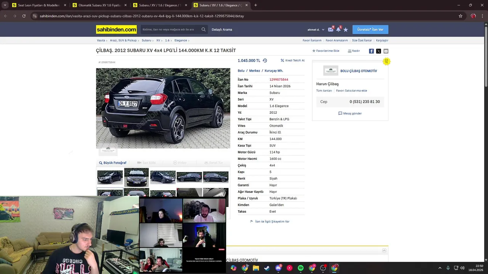Click the yellow store anniversary badge
The height and width of the screenshot is (274, 488).
tap(386, 61)
